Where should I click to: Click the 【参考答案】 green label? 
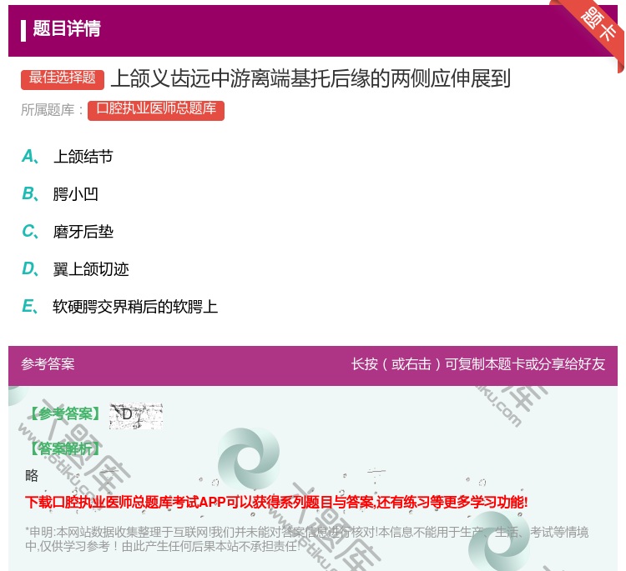64,414
